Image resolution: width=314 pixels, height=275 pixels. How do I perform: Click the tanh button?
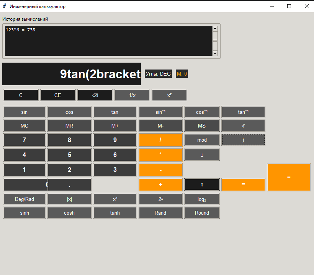[x=115, y=213]
